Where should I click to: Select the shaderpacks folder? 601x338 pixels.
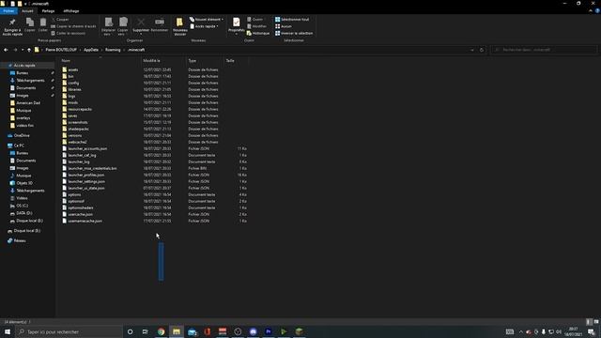pos(78,130)
